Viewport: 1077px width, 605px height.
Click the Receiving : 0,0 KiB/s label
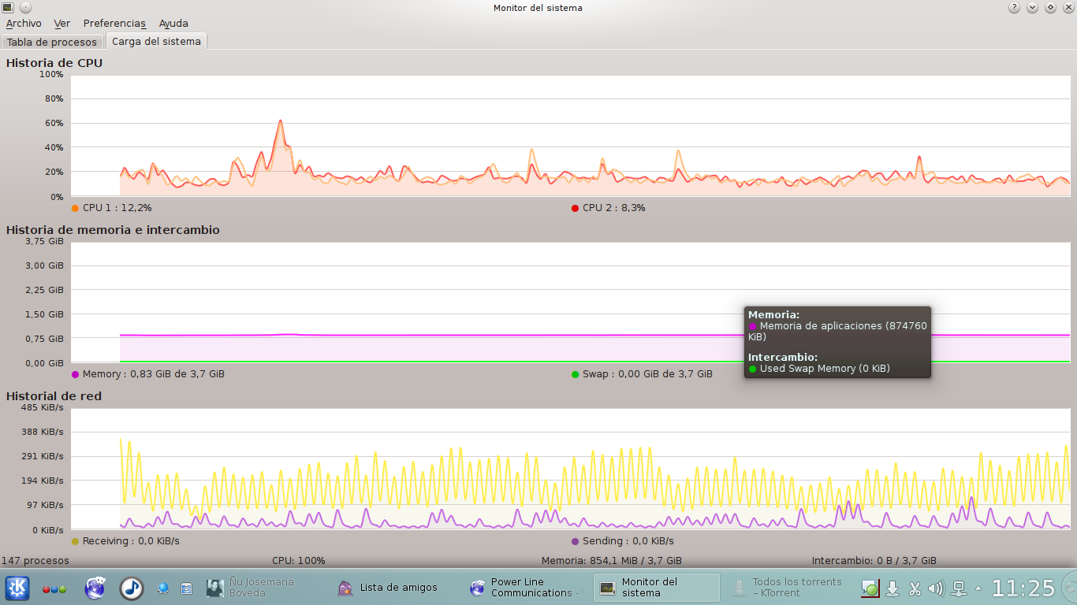(x=131, y=541)
